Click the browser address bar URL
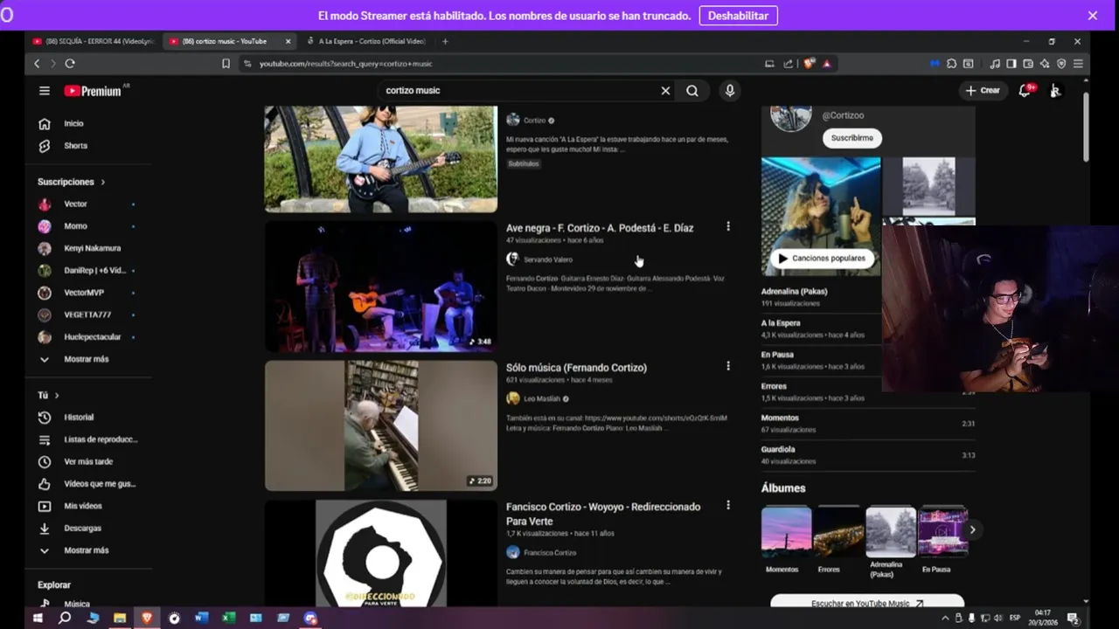This screenshot has height=629, width=1119. pyautogui.click(x=345, y=64)
